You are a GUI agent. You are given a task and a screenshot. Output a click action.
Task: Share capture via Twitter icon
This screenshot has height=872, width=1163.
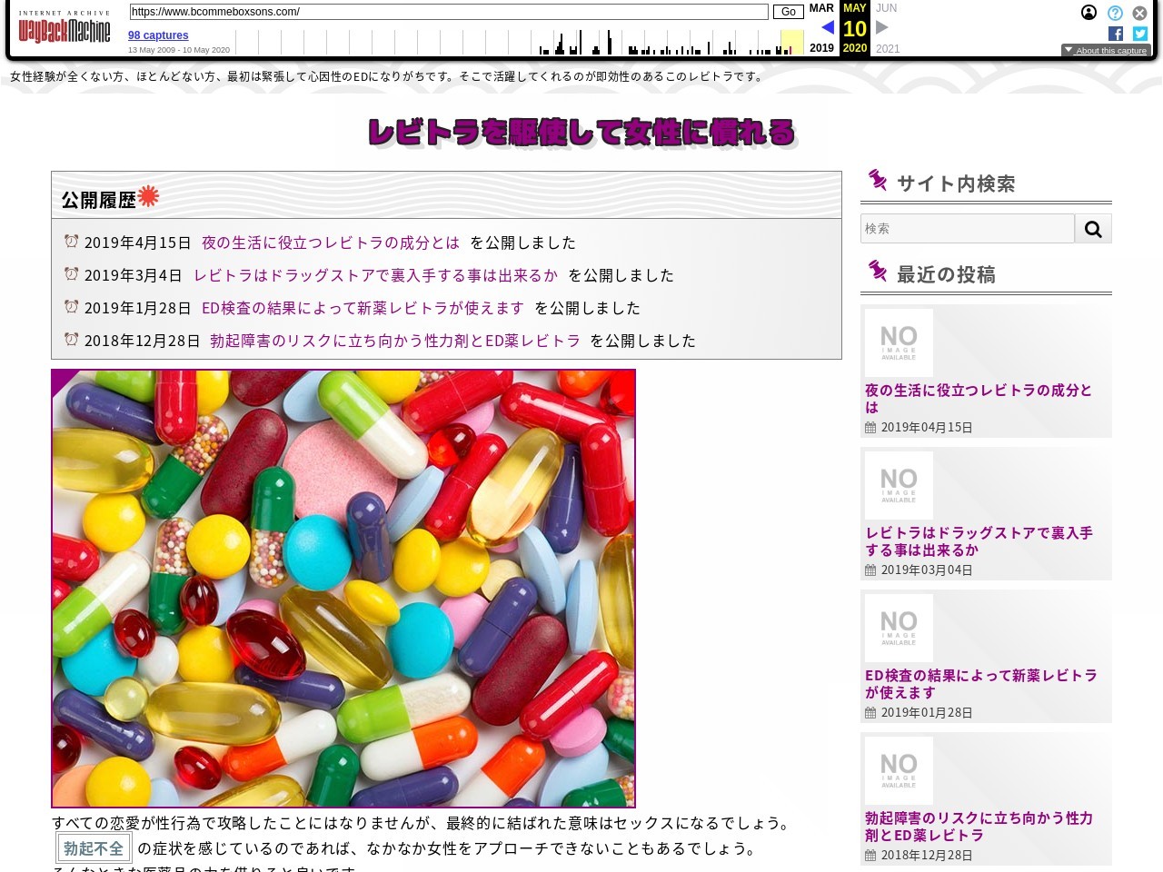pos(1140,34)
